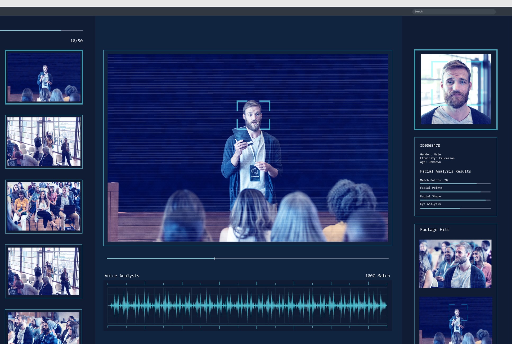
Task: Open second Footage Hits stage image
Action: (x=455, y=320)
